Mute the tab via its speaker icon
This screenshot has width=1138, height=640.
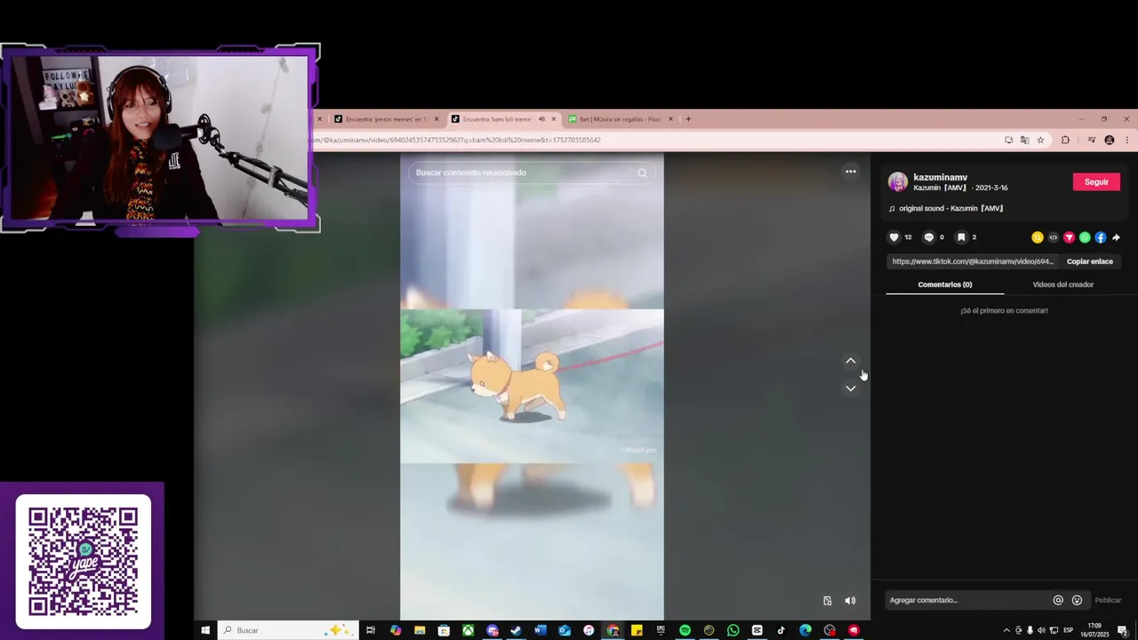(541, 119)
